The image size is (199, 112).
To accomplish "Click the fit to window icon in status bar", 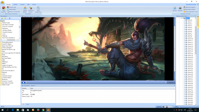I will tap(173, 107).
